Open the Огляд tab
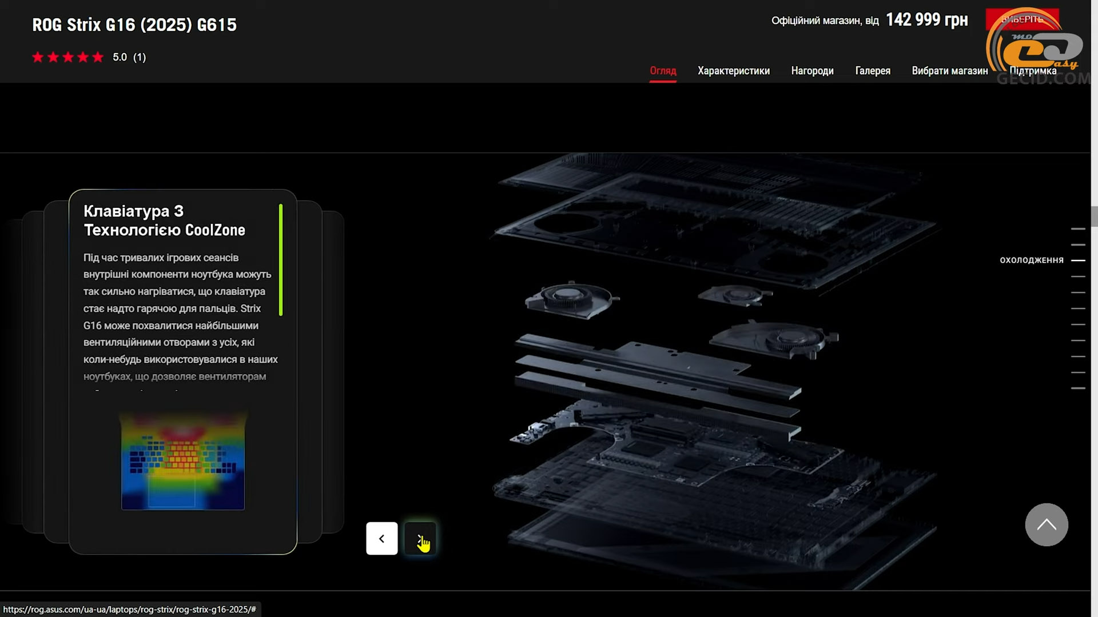1098x617 pixels. [x=663, y=71]
